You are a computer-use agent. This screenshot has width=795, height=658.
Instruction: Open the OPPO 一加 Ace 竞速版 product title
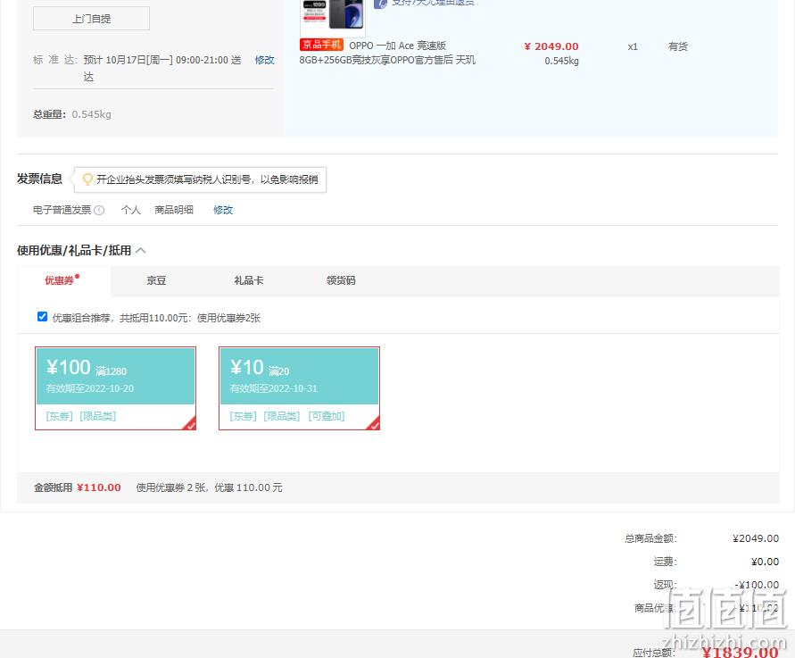[387, 53]
